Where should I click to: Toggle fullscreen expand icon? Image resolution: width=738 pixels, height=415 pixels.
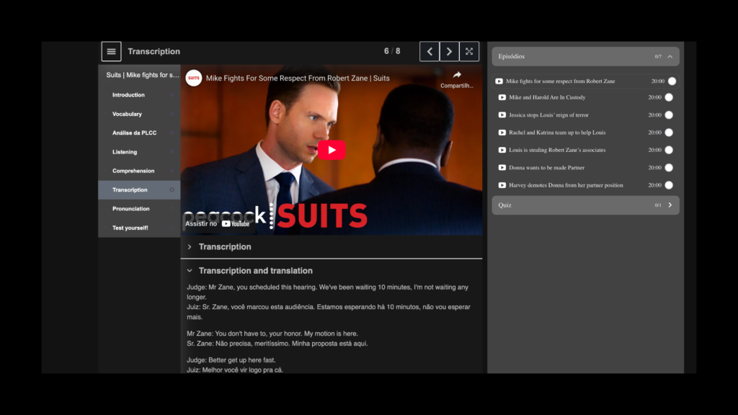(469, 52)
